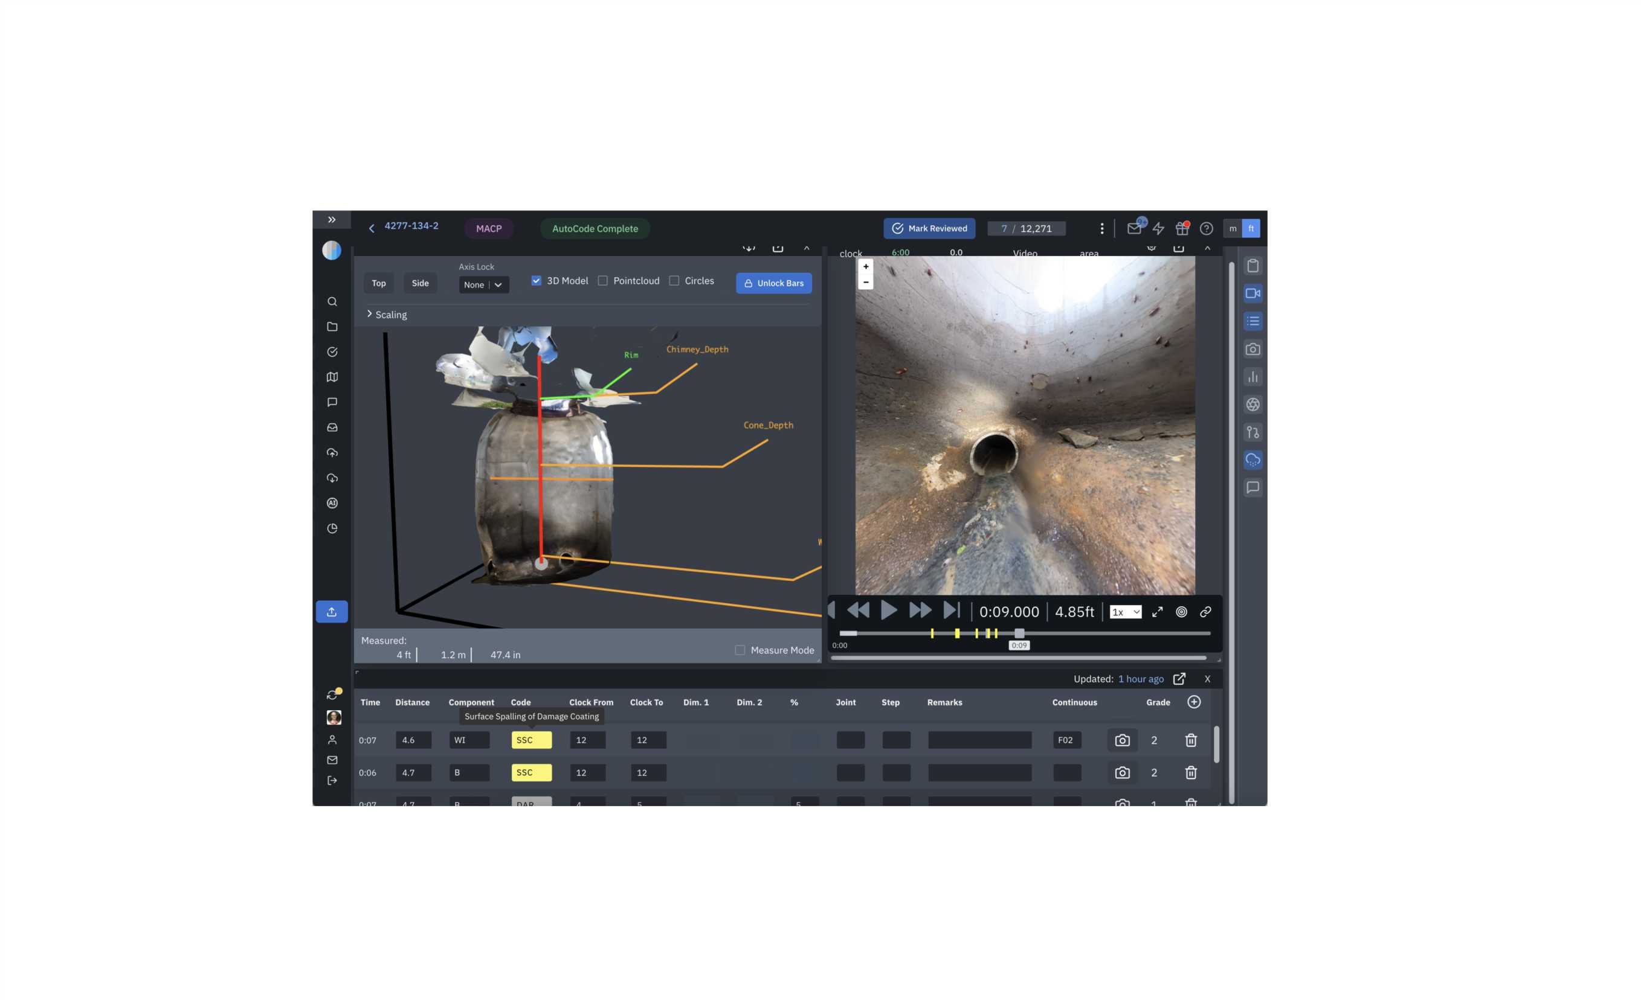The image size is (1641, 1000).
Task: Open the video panel icon in right sidebar
Action: pyautogui.click(x=1252, y=293)
